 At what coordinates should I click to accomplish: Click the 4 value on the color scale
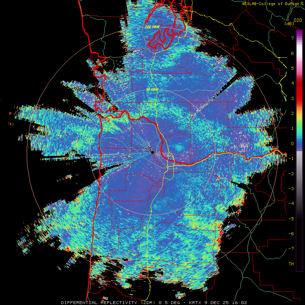(292, 83)
